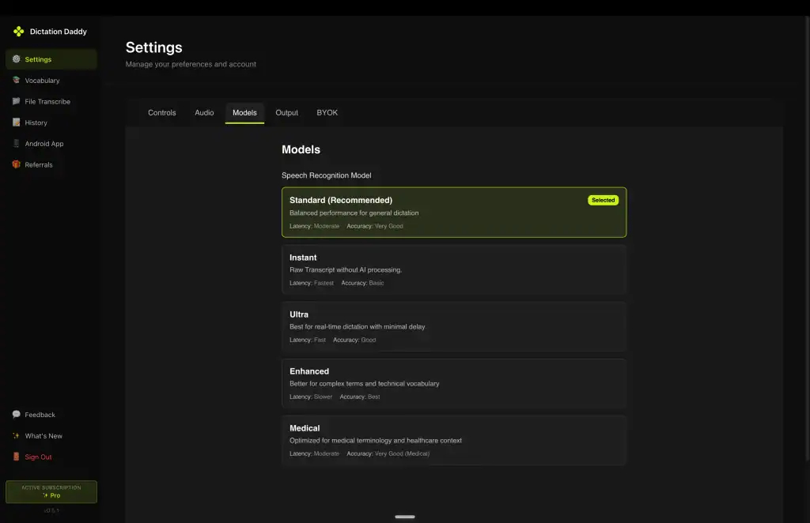
Task: Pick the Medical speech recognition model
Action: click(x=453, y=440)
